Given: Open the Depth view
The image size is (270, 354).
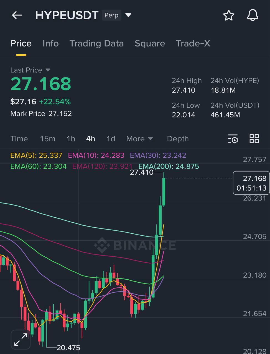Looking at the screenshot, I should tap(178, 139).
